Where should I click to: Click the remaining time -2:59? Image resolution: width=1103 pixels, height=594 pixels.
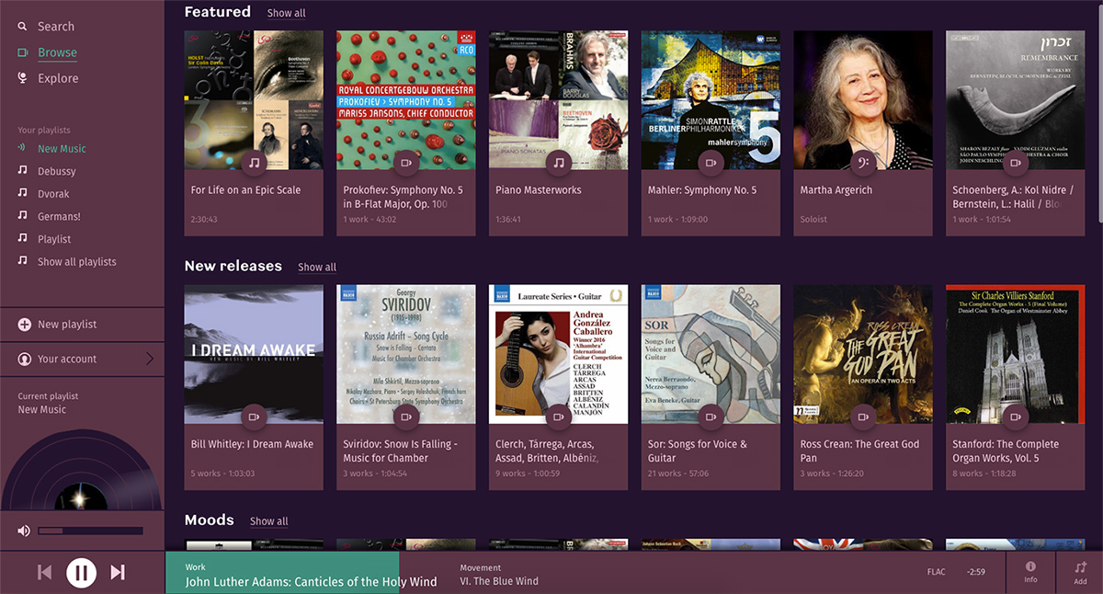(x=976, y=572)
